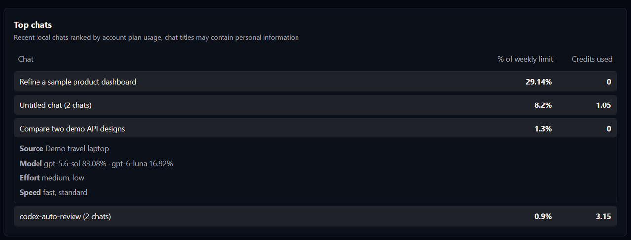631x240 pixels.
Task: Click the 'Top chats' section heading
Action: [33, 25]
